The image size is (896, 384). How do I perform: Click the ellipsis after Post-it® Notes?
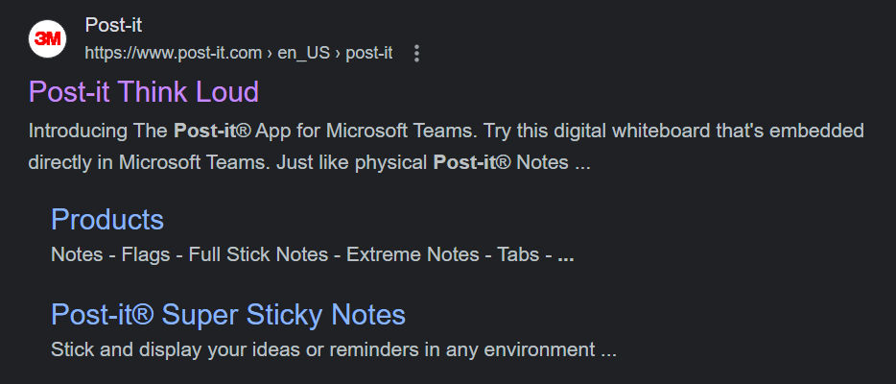[582, 163]
